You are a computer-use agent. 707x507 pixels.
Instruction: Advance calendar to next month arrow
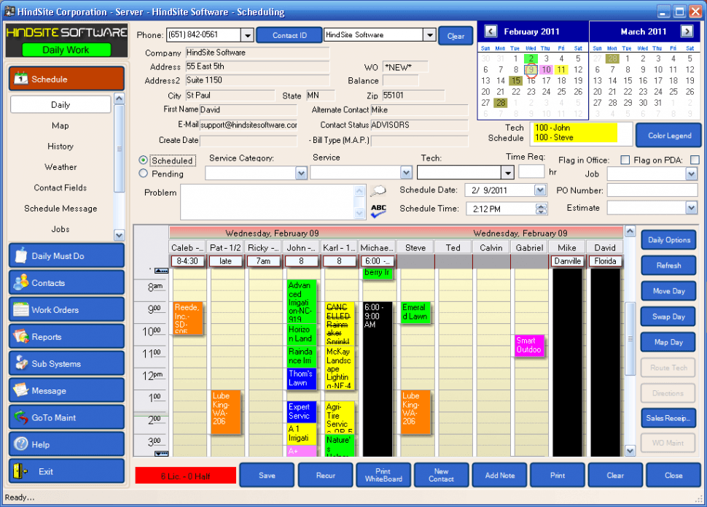click(x=687, y=31)
